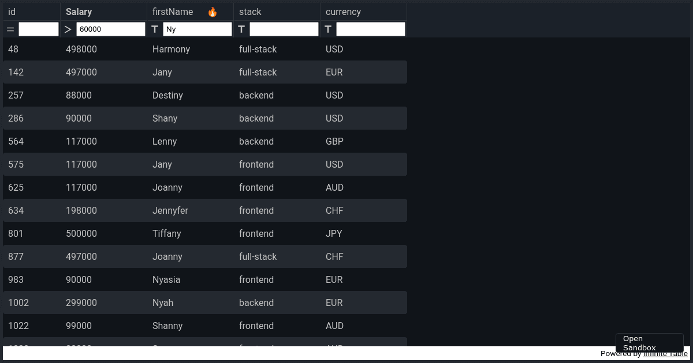
Task: Open the text operator icon for stack filter
Action: click(x=241, y=29)
